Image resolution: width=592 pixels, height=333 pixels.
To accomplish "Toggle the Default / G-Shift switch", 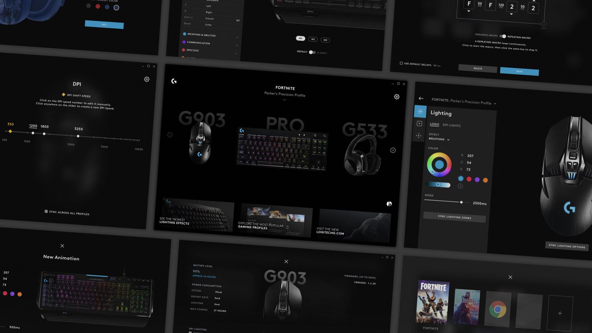I will pyautogui.click(x=312, y=52).
